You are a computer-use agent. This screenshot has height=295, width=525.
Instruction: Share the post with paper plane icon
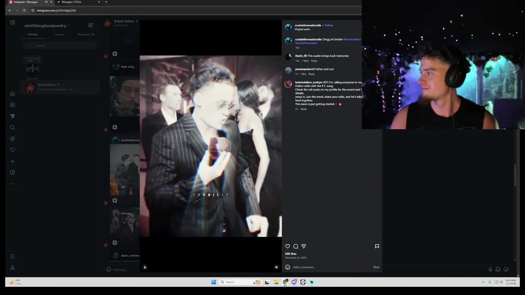click(304, 246)
